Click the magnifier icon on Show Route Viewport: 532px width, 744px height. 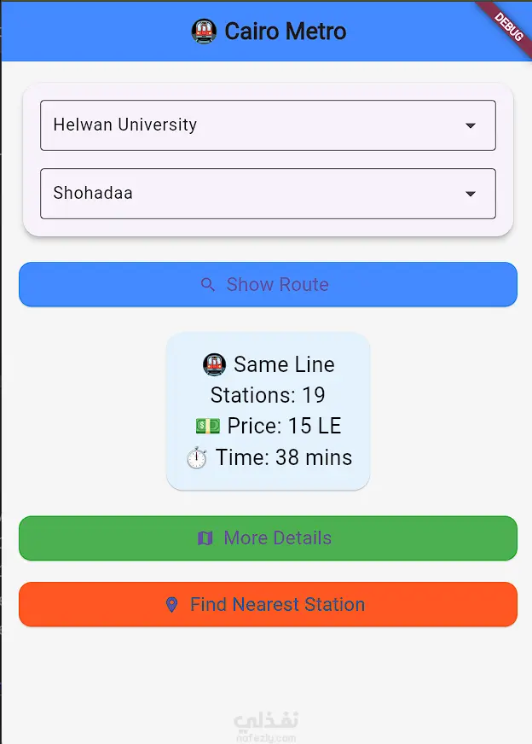pos(207,284)
